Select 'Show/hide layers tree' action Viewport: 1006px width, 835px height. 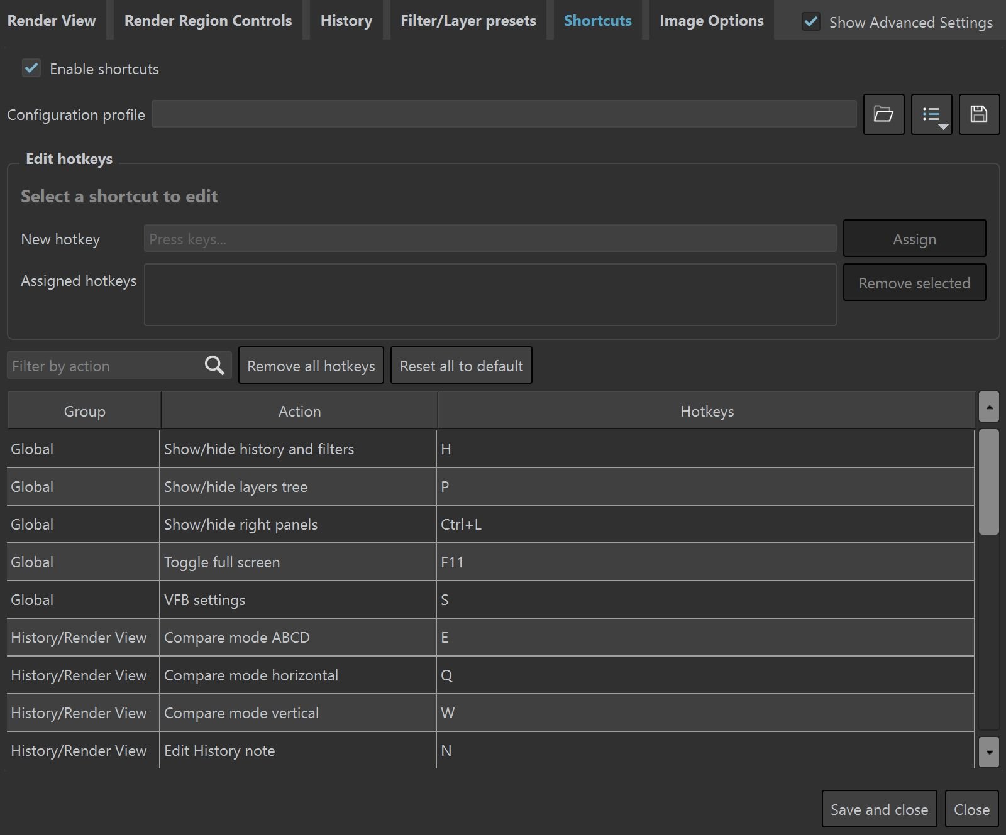(298, 486)
